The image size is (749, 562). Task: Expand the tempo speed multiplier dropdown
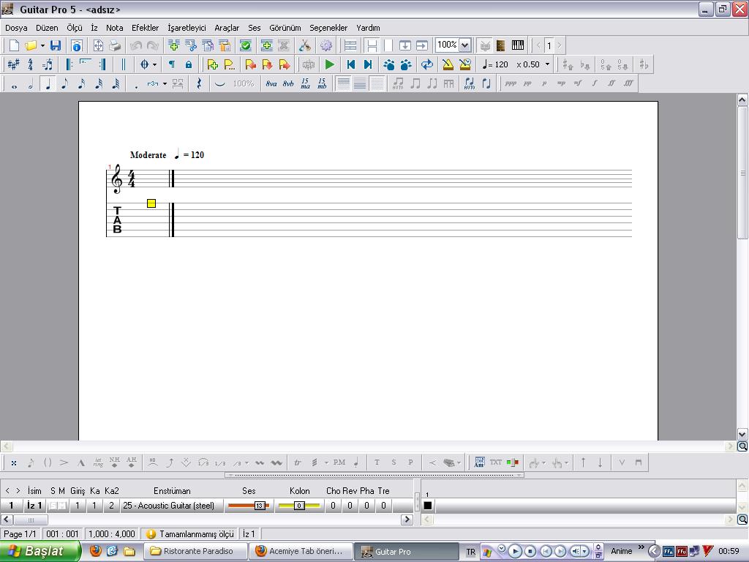(x=546, y=64)
